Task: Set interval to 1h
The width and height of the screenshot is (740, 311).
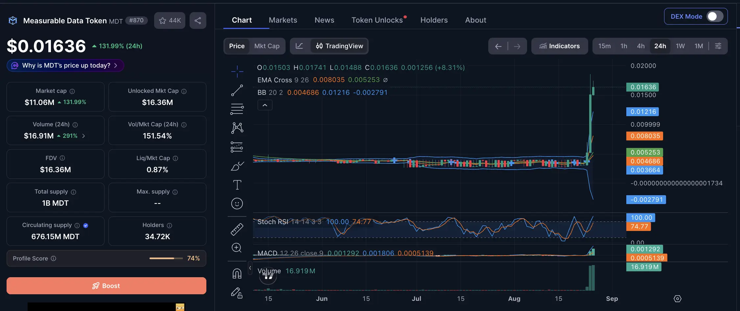Action: (624, 46)
